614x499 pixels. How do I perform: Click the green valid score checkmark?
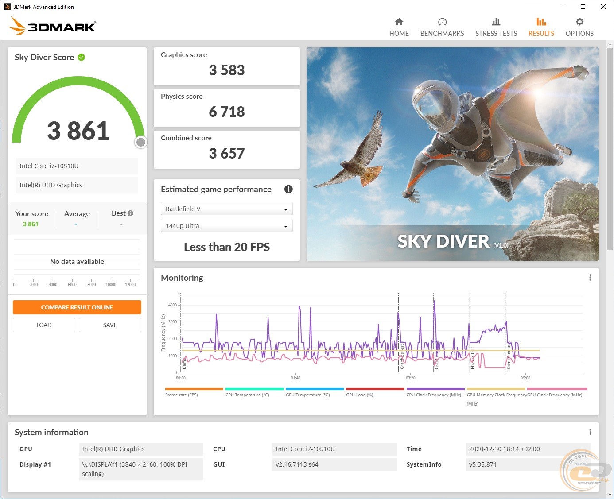[82, 57]
